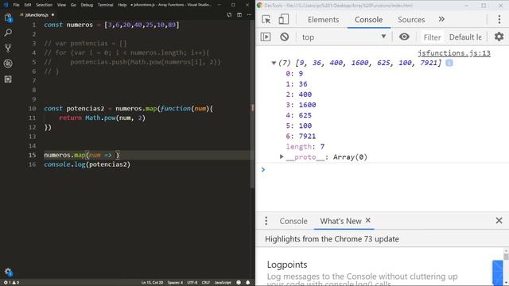Open the Search view in VS Code
509x286 pixels.
pos(8,33)
